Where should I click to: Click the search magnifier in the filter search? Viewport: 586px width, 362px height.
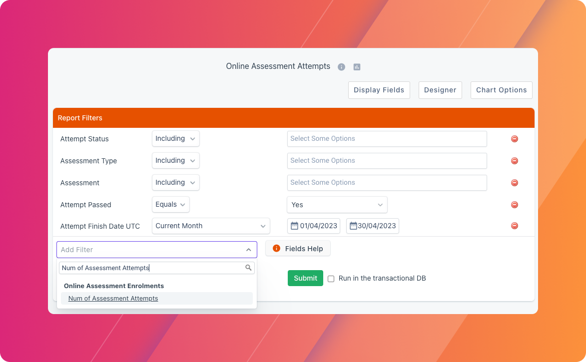[248, 268]
